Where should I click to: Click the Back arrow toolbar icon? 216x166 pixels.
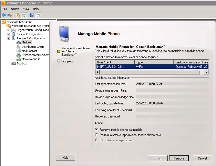[4, 15]
